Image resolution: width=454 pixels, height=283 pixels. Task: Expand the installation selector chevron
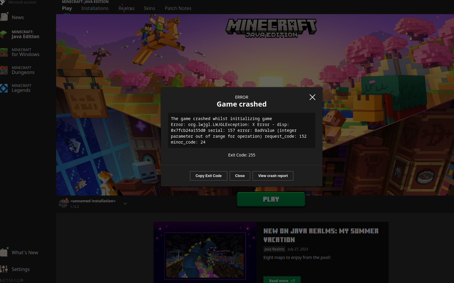point(125,203)
